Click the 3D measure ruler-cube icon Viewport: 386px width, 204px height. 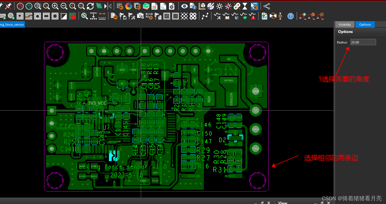pyautogui.click(x=202, y=6)
